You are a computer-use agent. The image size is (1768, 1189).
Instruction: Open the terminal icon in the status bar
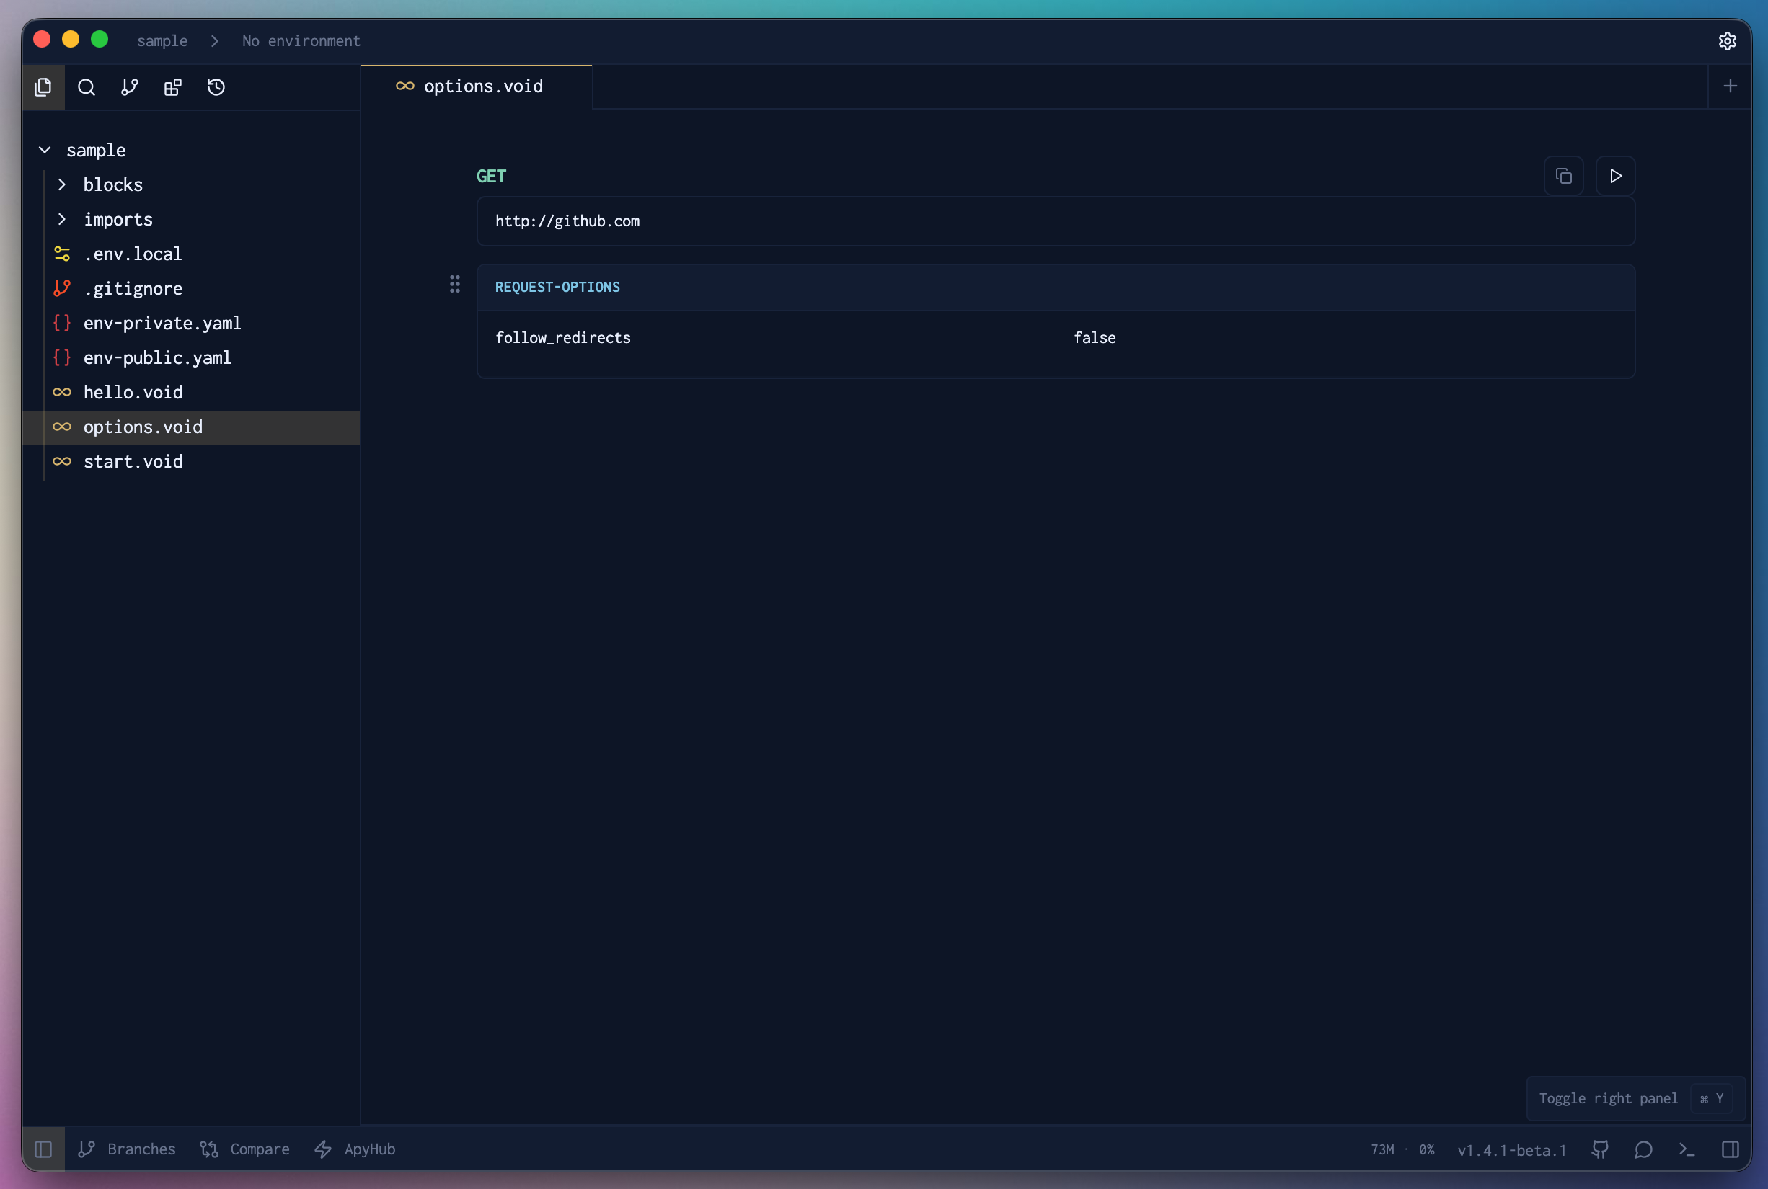[1685, 1149]
